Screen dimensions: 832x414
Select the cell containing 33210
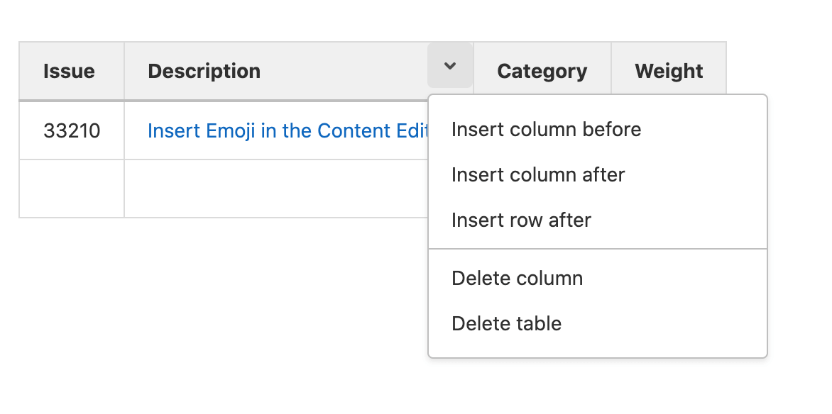pos(71,130)
